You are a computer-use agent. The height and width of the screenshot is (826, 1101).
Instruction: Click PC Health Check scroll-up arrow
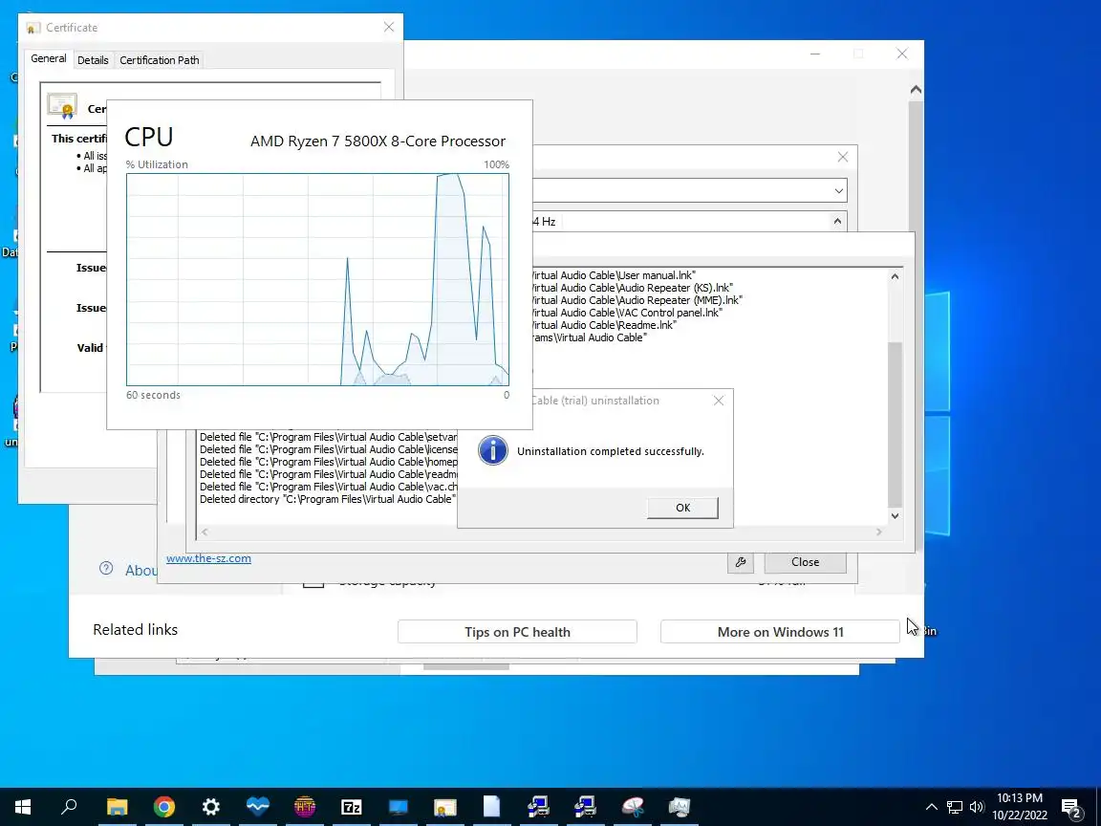coord(916,90)
